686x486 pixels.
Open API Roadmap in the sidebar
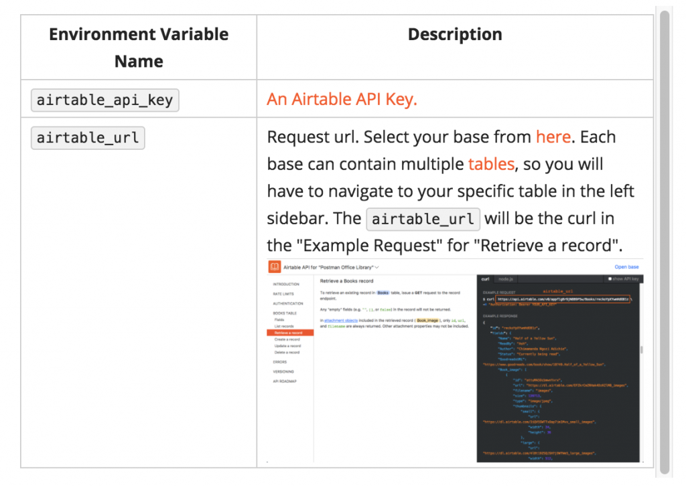pos(285,381)
